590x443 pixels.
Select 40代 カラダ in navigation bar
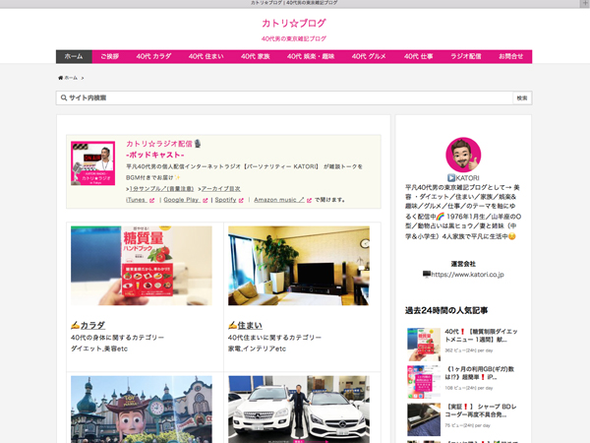pyautogui.click(x=153, y=56)
